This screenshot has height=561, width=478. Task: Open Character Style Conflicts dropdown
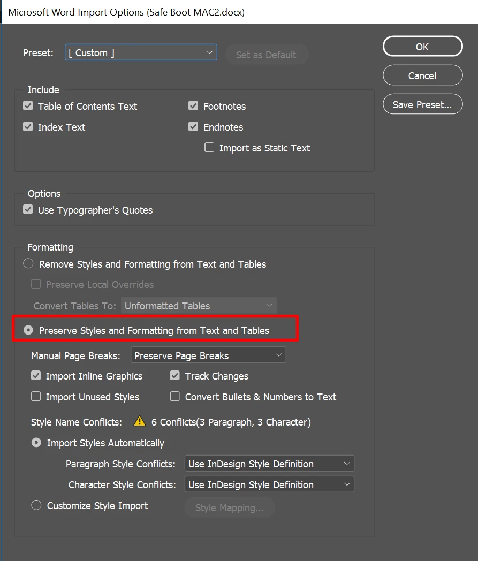coord(269,484)
